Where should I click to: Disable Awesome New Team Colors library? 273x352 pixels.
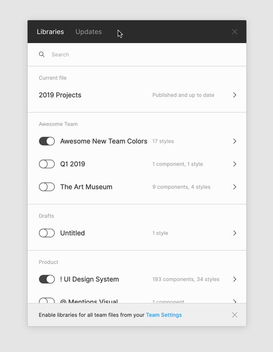pos(47,141)
